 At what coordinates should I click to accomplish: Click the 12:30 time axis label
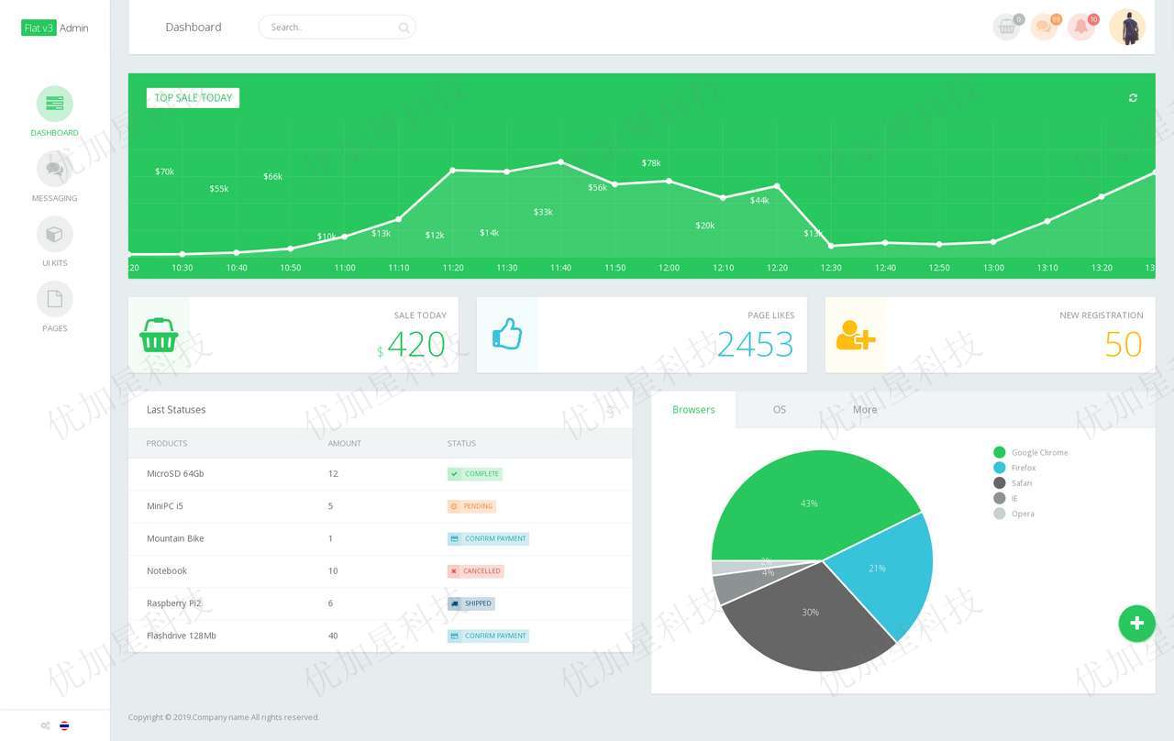coord(831,268)
